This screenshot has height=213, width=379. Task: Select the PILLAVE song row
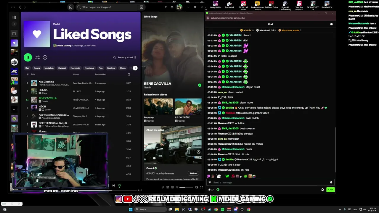coord(81,91)
